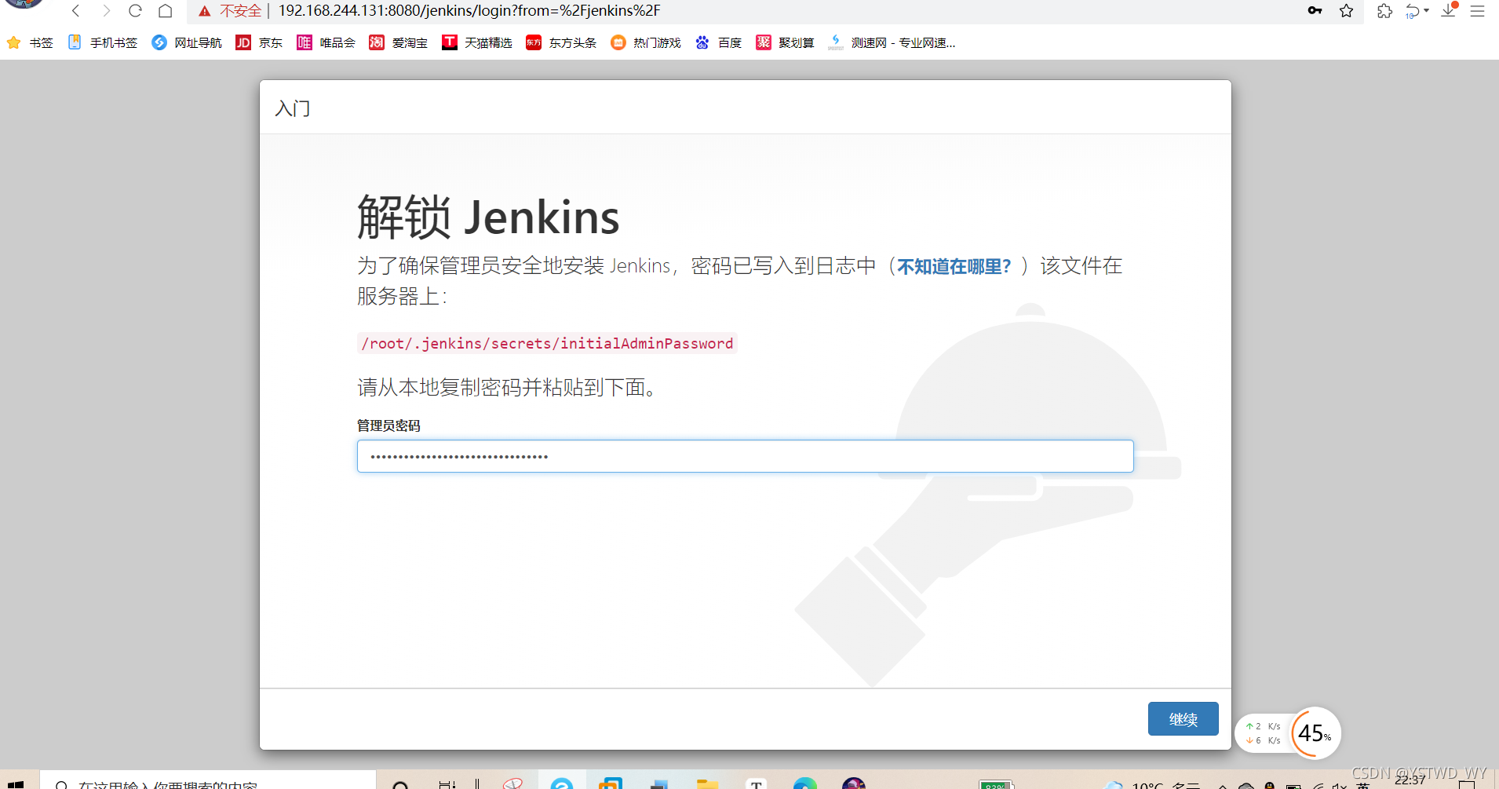Click the undo closed tab icon
The height and width of the screenshot is (789, 1499).
(1413, 11)
